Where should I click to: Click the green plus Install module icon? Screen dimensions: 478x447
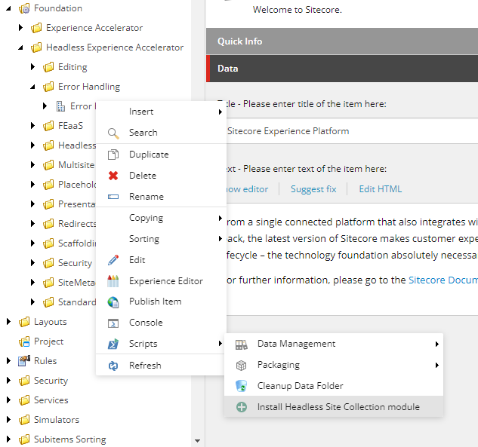click(x=242, y=407)
